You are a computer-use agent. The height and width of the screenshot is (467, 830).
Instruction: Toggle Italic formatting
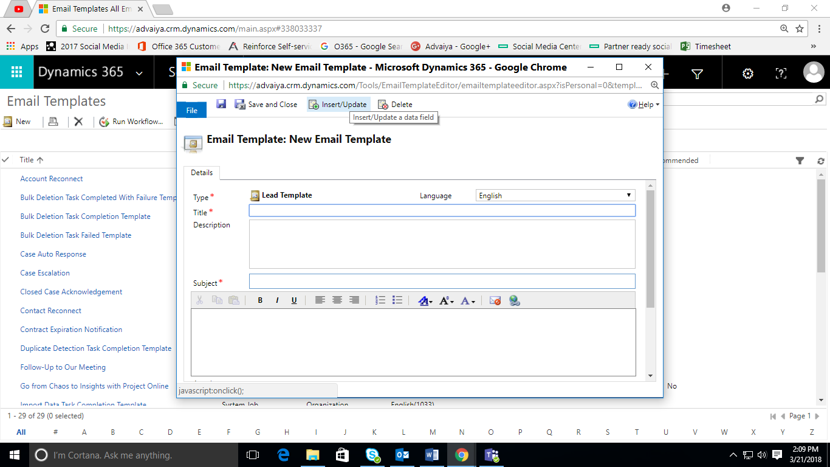[x=277, y=300]
